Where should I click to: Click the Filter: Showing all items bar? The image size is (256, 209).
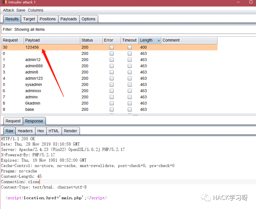tap(129, 29)
